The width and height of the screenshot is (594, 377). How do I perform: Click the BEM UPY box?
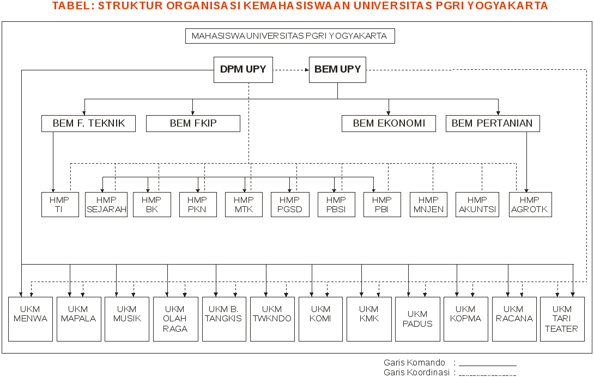[337, 70]
